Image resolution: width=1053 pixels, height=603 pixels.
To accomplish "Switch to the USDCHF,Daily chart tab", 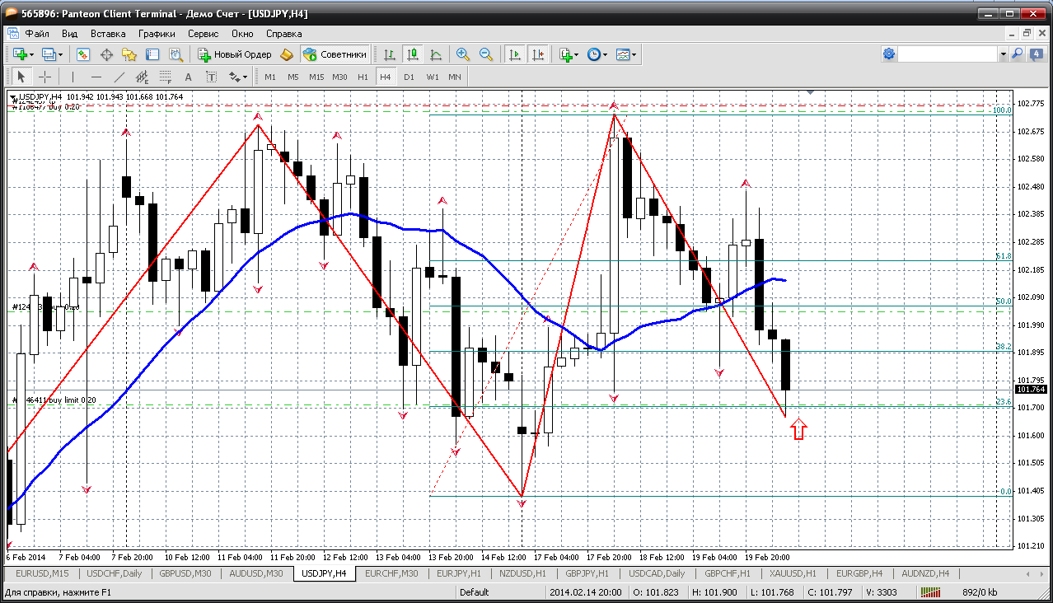I will pyautogui.click(x=115, y=573).
